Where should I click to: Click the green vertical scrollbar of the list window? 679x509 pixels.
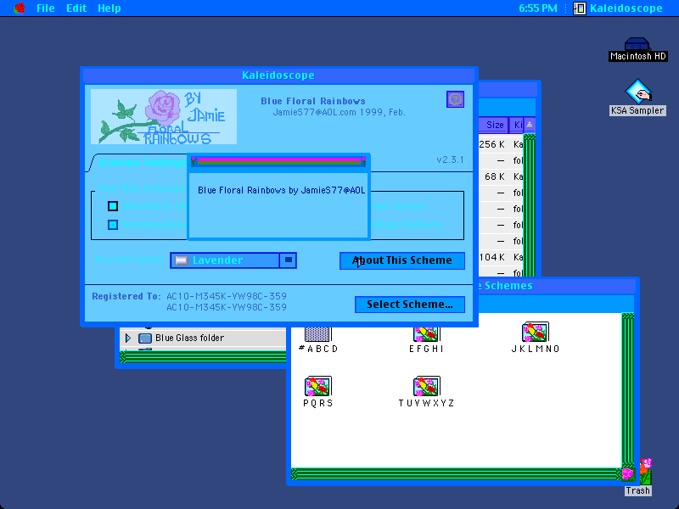(x=529, y=205)
